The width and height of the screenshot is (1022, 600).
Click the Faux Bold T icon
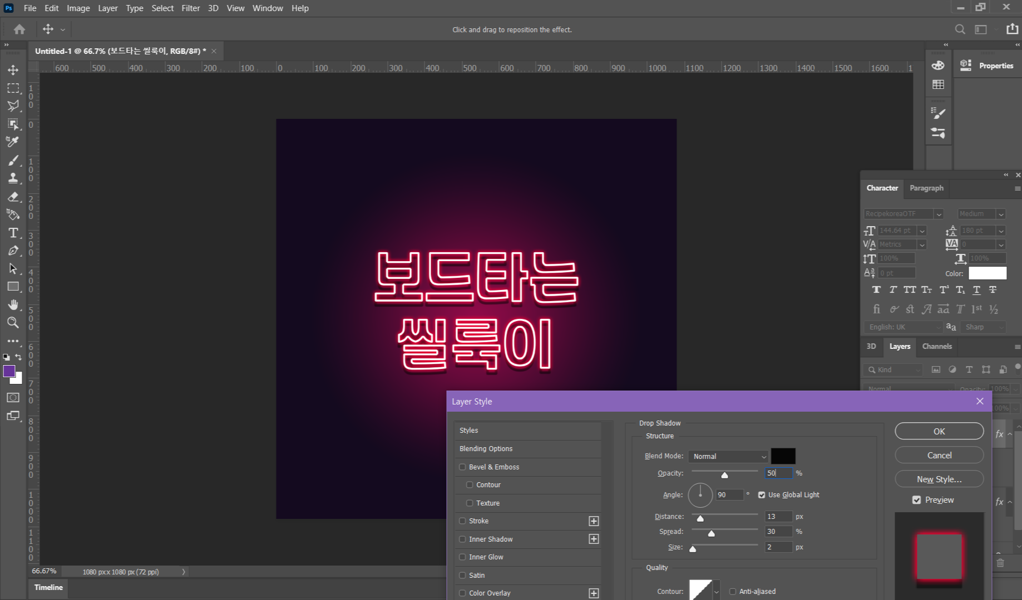[876, 289]
